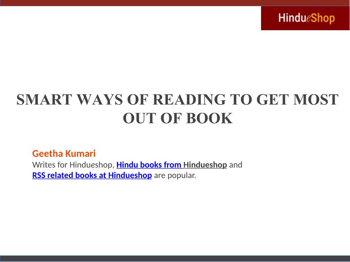Click the word 'RSS' in second link

click(x=39, y=175)
